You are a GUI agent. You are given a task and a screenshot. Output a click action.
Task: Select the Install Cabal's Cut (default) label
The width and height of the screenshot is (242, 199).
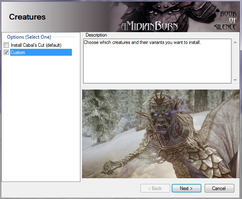36,45
